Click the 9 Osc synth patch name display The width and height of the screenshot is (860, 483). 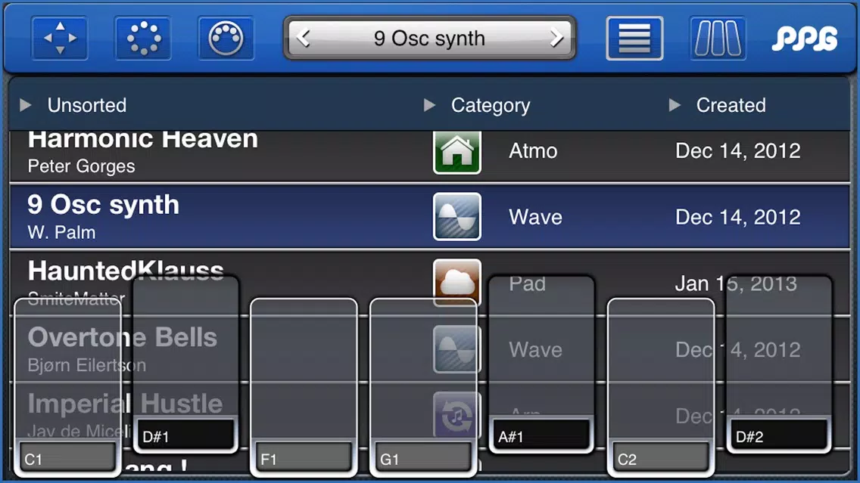pyautogui.click(x=429, y=39)
